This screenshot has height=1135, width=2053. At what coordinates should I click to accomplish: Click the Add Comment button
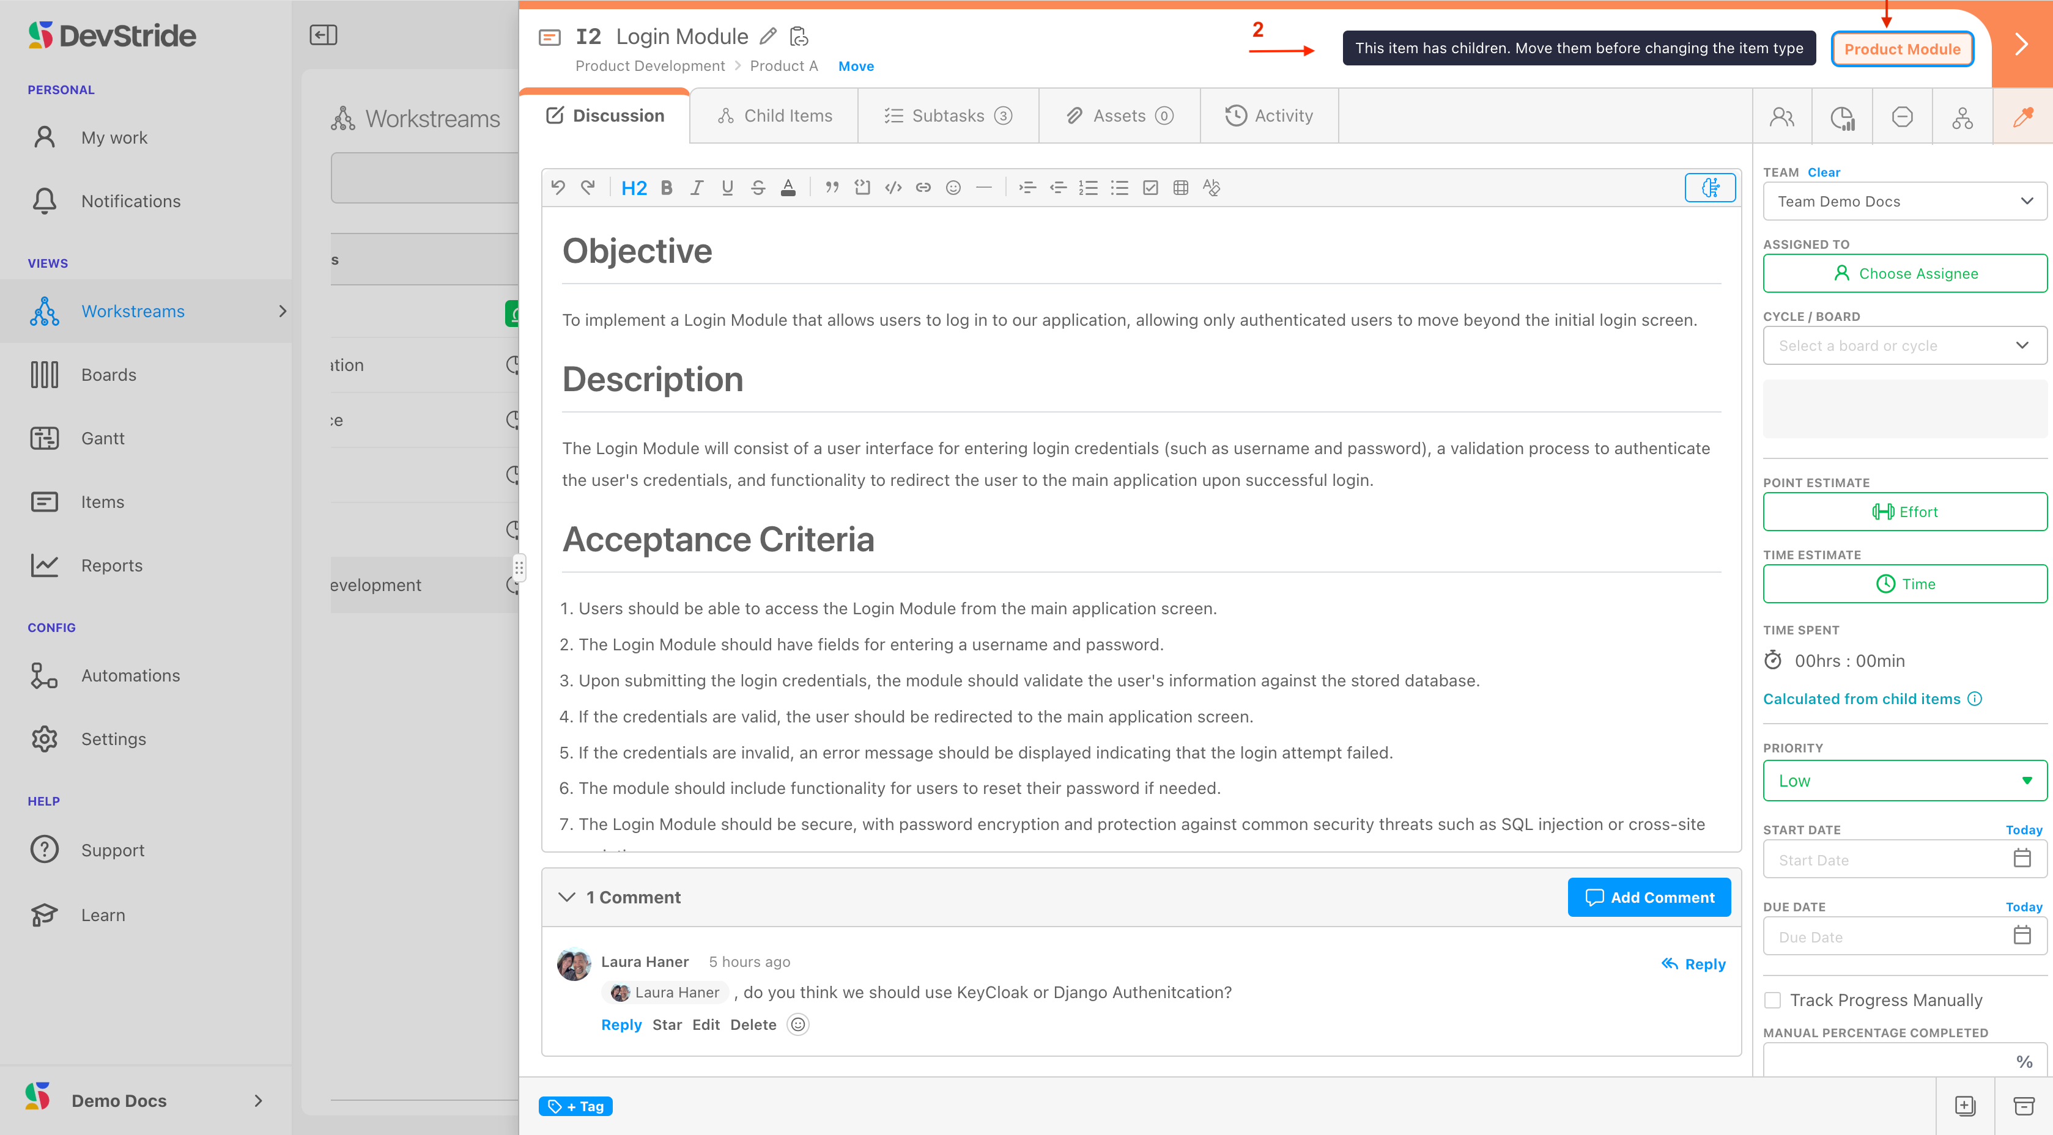[x=1648, y=897]
